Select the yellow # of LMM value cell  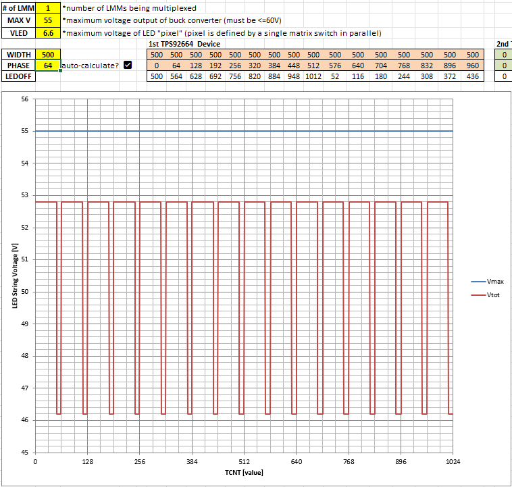point(48,8)
